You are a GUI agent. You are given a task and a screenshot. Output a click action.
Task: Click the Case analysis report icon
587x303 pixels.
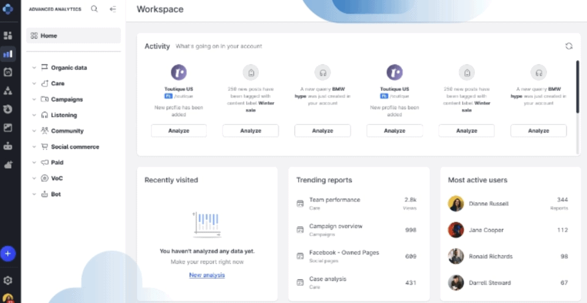click(x=300, y=282)
